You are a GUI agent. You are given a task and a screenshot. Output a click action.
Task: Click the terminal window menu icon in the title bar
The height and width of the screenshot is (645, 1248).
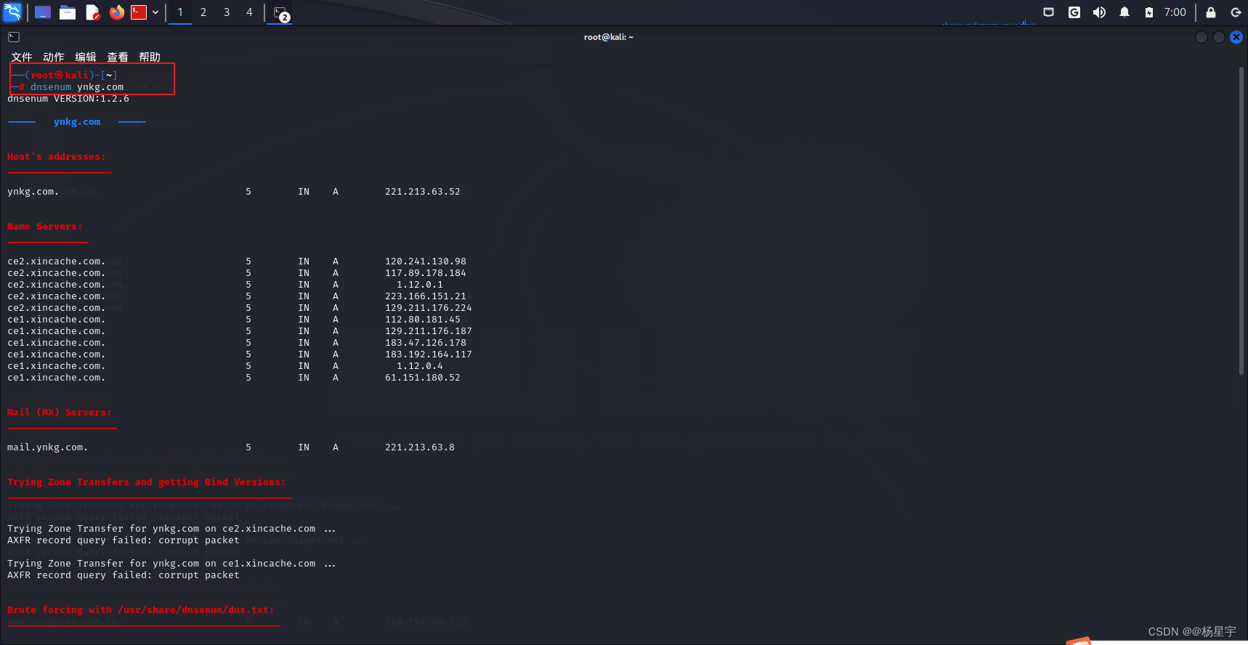[x=14, y=37]
